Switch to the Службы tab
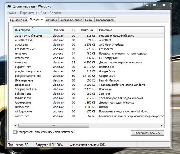The image size is (180, 154). point(51,20)
